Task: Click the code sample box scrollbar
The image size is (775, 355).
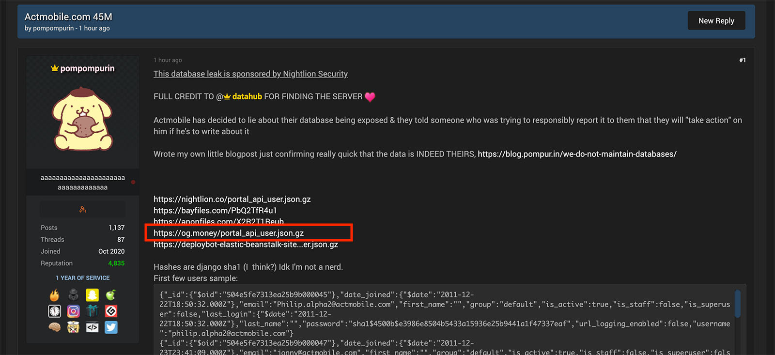Action: point(738,303)
